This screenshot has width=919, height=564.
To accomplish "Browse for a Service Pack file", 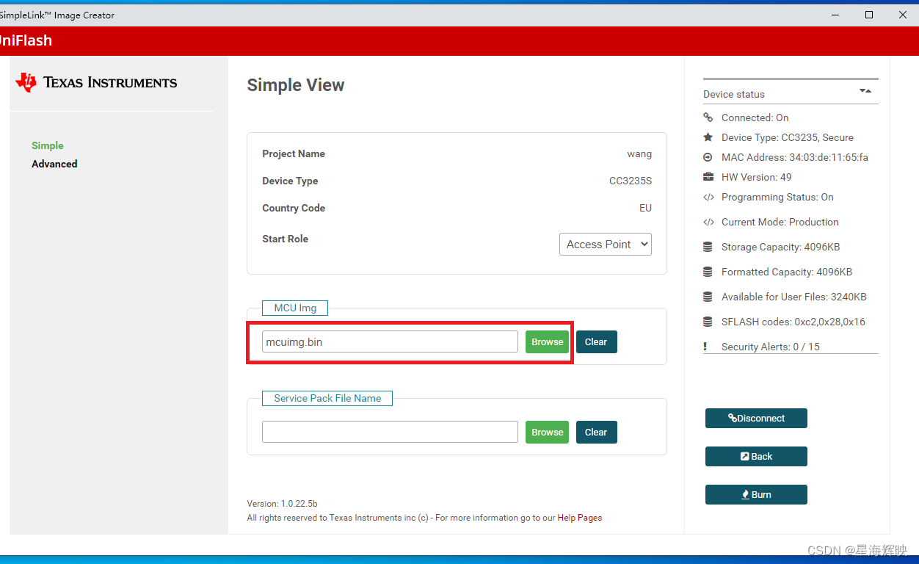I will click(x=548, y=432).
